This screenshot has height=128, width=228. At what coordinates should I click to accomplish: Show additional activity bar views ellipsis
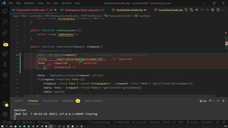pyautogui.click(x=5, y=86)
